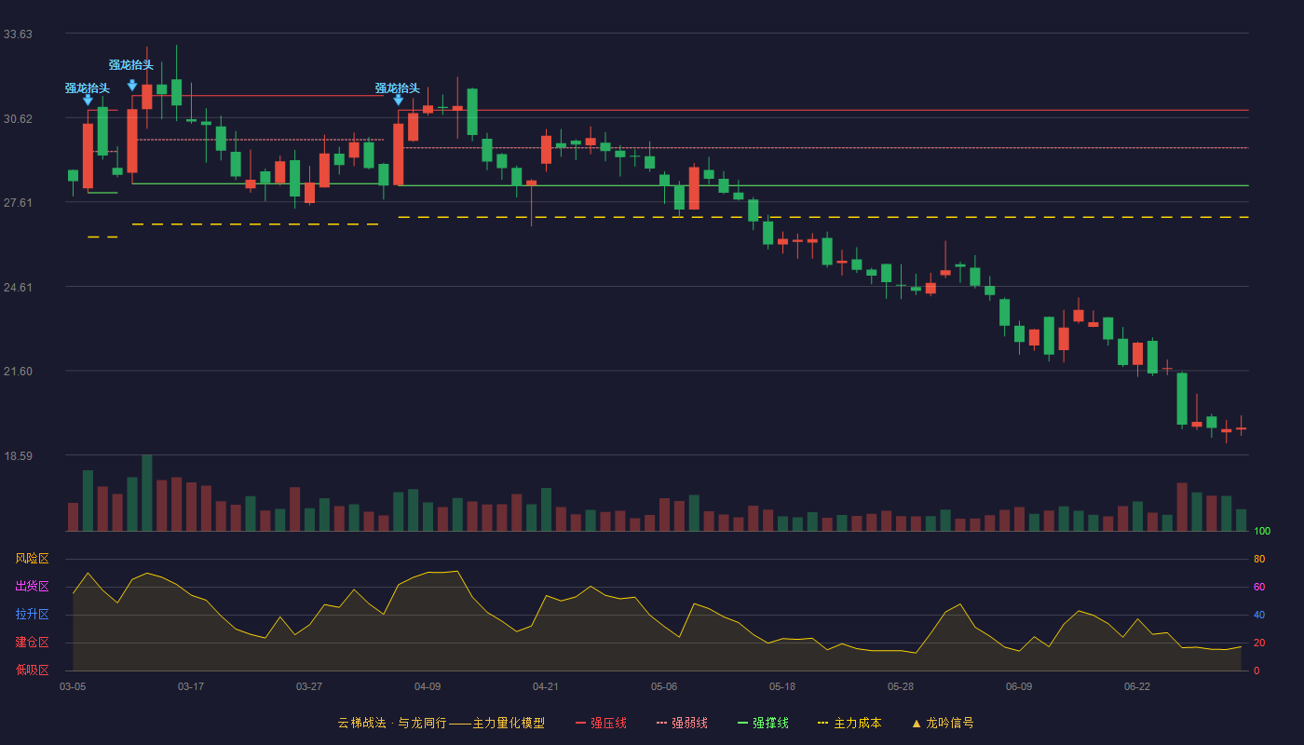Click the orange 80 indicator scale value
Image resolution: width=1304 pixels, height=745 pixels.
click(1259, 559)
